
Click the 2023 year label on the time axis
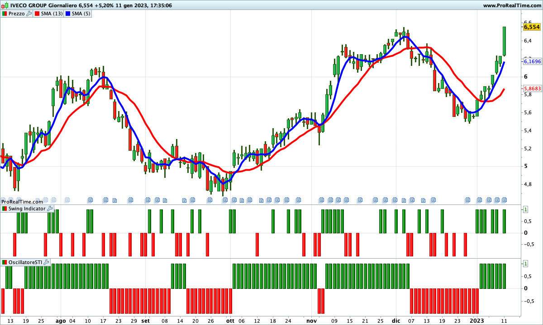(x=476, y=320)
